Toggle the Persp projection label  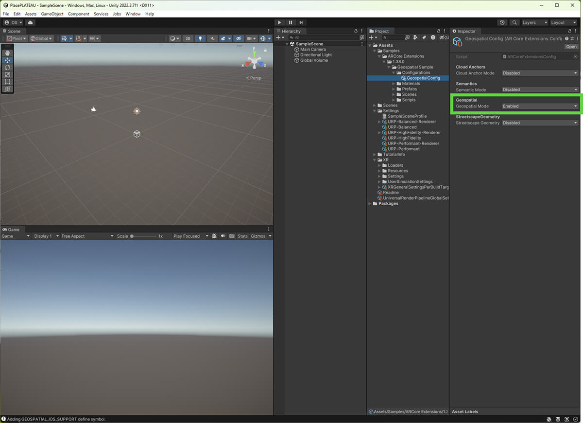pyautogui.click(x=254, y=78)
